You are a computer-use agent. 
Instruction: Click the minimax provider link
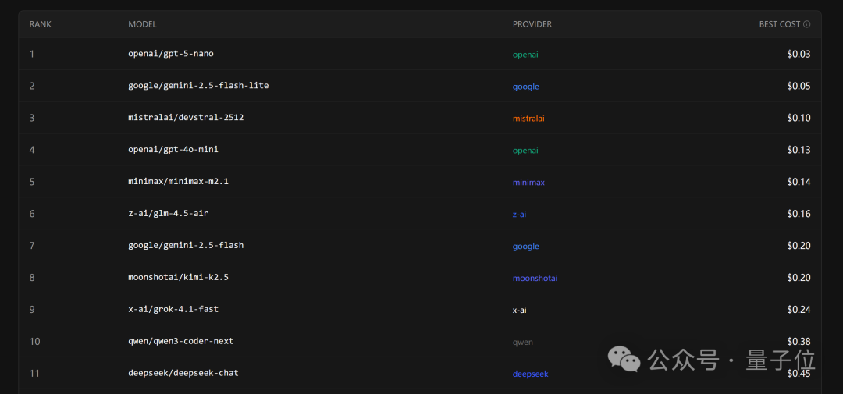528,183
